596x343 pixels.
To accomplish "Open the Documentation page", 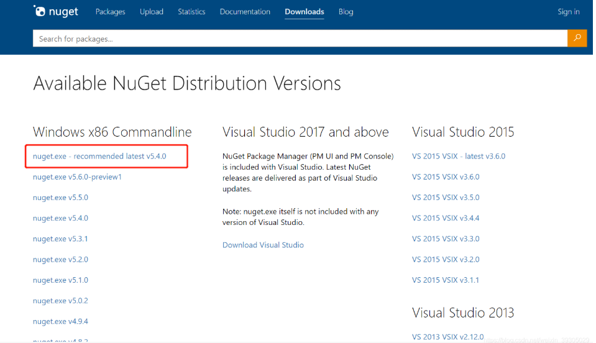I will [x=245, y=12].
